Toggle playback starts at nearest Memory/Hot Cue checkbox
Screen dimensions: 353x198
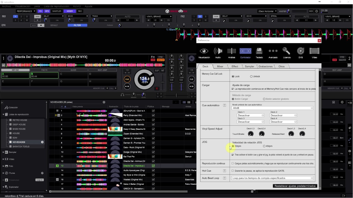click(233, 89)
